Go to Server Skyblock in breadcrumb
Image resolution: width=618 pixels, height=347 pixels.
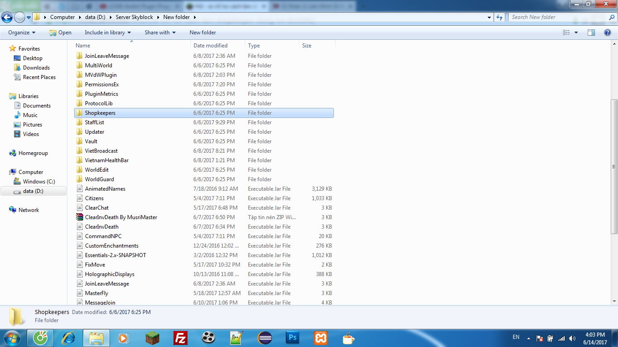coord(134,17)
